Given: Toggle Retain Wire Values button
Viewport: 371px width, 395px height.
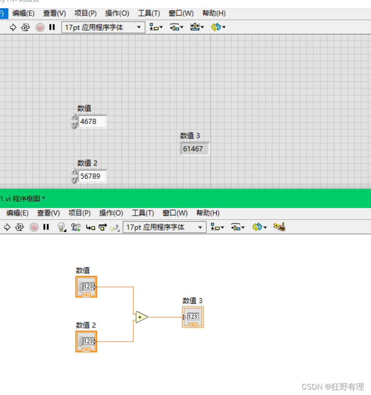Looking at the screenshot, I should (x=76, y=227).
